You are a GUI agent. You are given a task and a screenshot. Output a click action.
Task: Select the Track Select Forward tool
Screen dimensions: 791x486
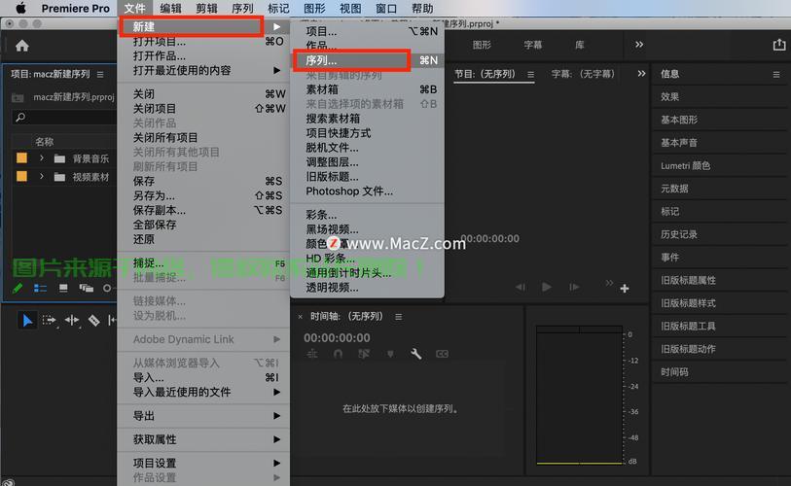(50, 320)
